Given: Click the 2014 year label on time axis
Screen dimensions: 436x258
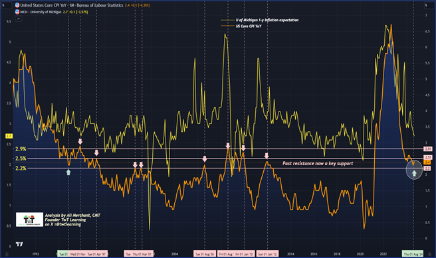Looking at the screenshot, I should 290,254.
